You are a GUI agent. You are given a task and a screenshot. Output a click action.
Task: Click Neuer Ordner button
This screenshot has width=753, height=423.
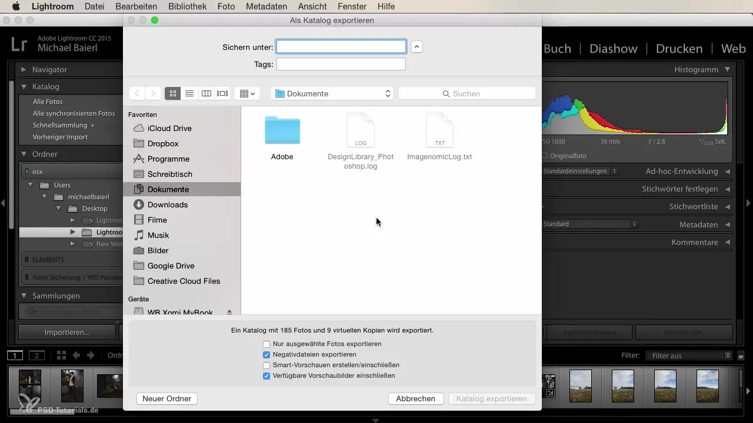(x=166, y=398)
